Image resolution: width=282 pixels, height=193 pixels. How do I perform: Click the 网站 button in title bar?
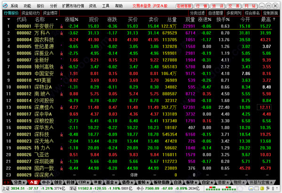click(x=250, y=6)
